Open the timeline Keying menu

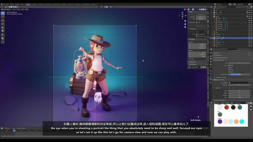click(x=14, y=128)
